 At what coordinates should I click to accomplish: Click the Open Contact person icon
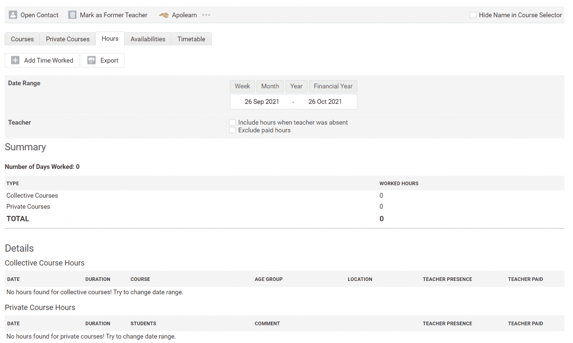point(13,15)
